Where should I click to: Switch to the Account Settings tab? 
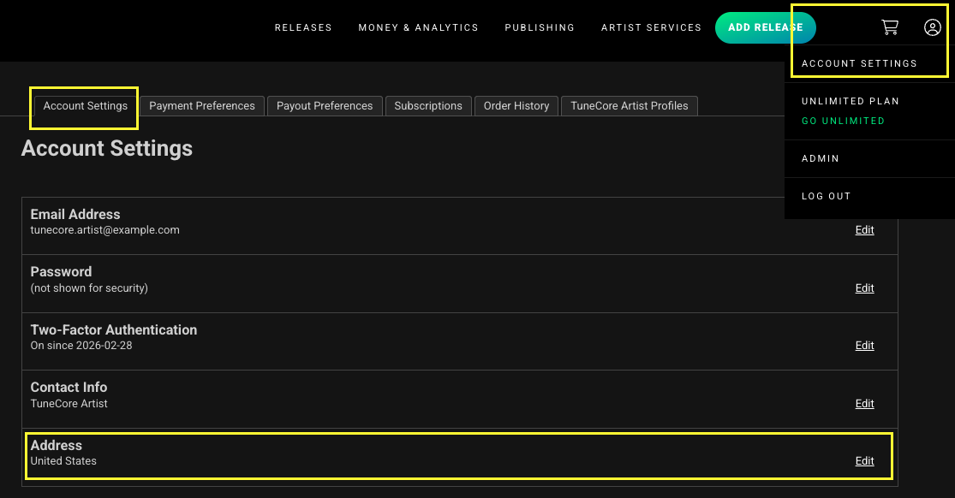(86, 106)
